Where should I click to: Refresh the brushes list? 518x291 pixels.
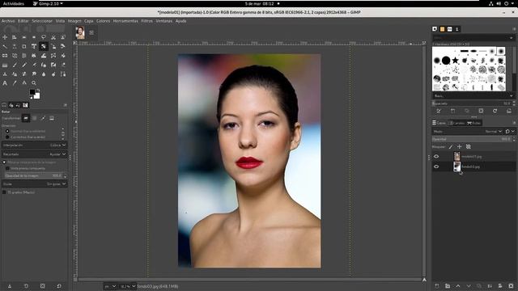(x=495, y=111)
